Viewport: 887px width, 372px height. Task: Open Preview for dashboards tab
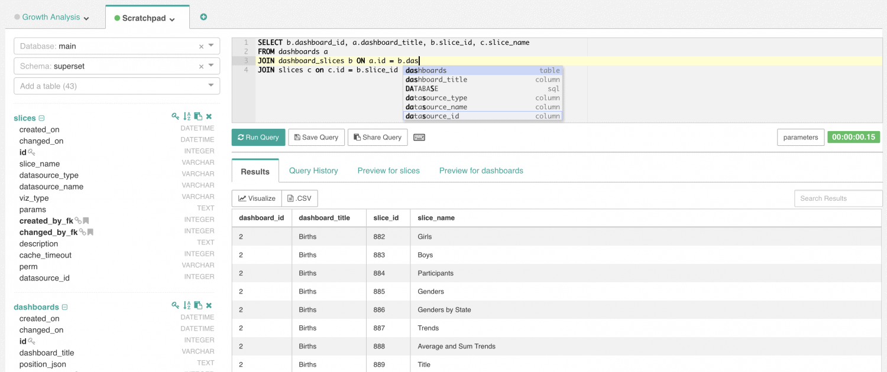tap(481, 171)
